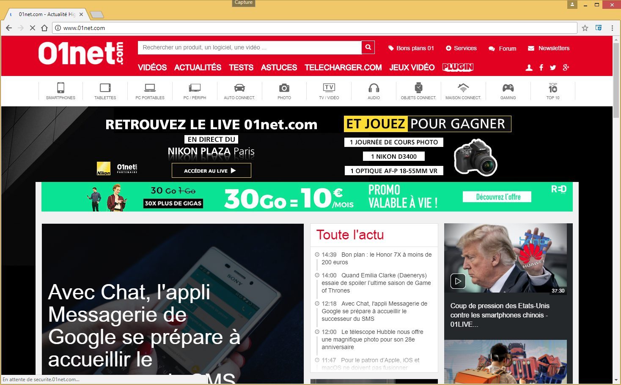Select the 01net.com browser tab

pyautogui.click(x=46, y=14)
